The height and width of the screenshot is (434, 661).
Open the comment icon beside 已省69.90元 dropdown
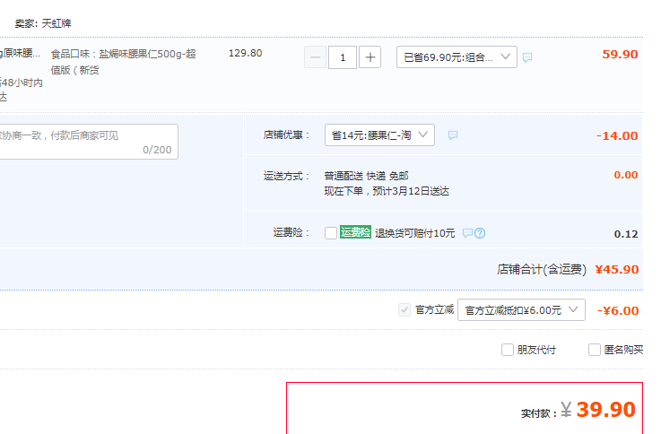[527, 57]
